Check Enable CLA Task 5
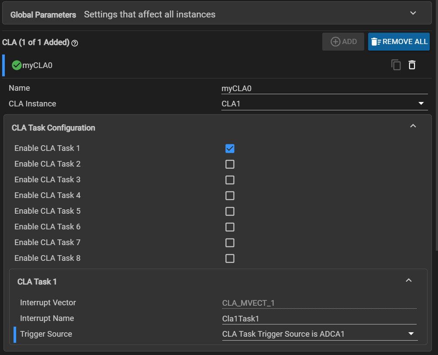This screenshot has height=355, width=438. pos(230,212)
